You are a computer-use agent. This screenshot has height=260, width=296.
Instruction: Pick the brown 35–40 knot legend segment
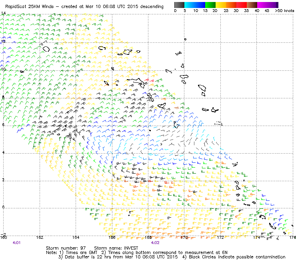click(x=252, y=5)
